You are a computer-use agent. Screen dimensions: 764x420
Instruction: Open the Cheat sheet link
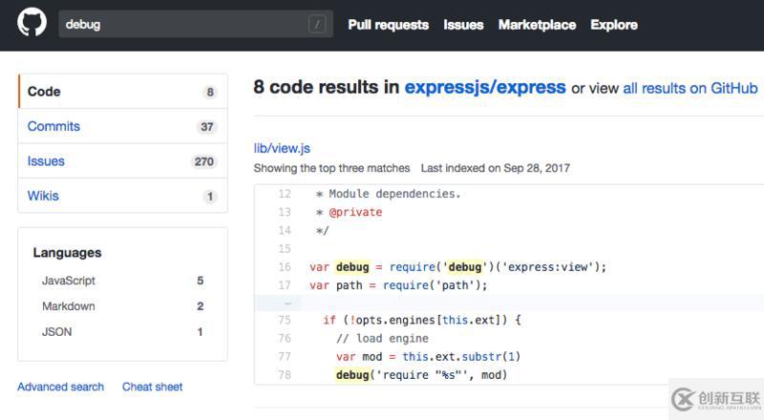(152, 387)
